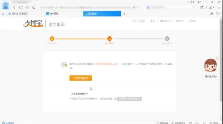The height and width of the screenshot is (124, 223).
Task: Go to the browser home page icon
Action: click(x=27, y=8)
